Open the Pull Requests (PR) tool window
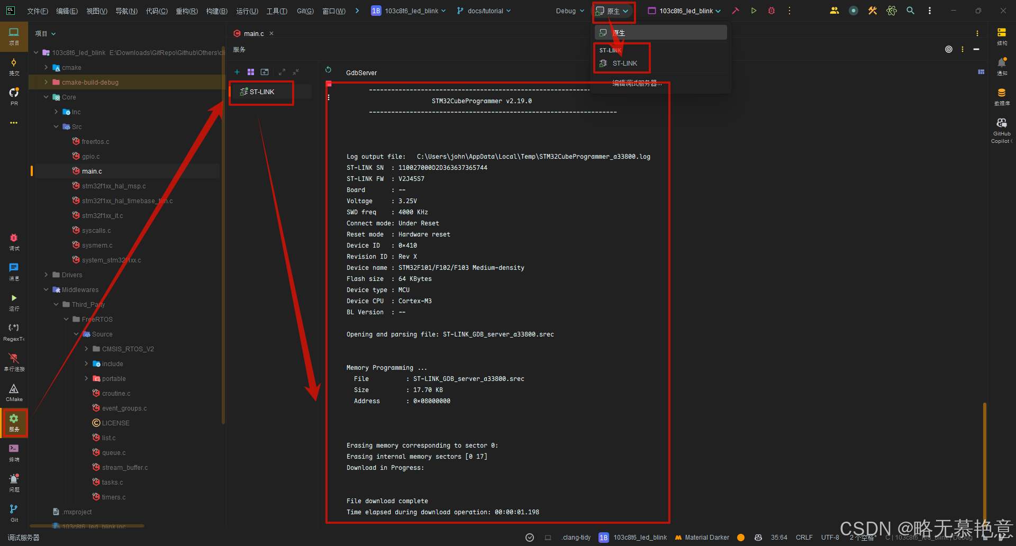The height and width of the screenshot is (546, 1016). coord(14,96)
